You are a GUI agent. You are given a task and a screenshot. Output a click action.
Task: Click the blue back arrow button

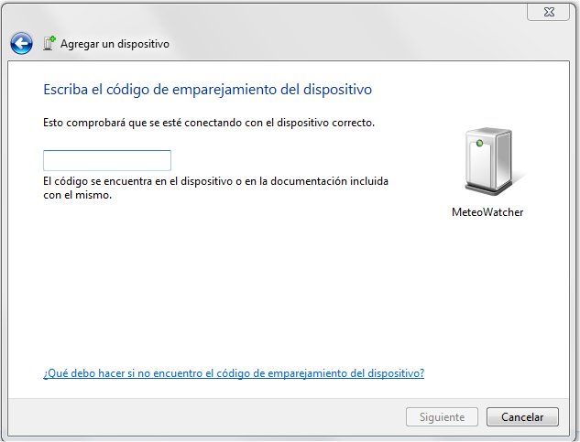[21, 43]
